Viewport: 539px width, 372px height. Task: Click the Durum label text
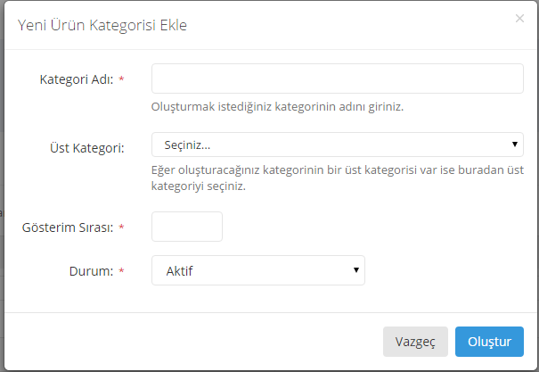point(93,271)
